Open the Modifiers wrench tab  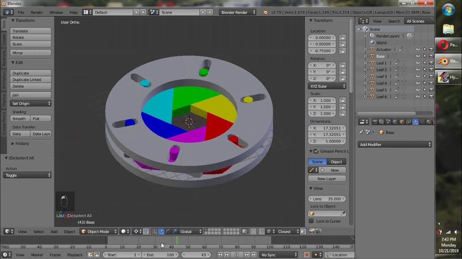[415, 122]
